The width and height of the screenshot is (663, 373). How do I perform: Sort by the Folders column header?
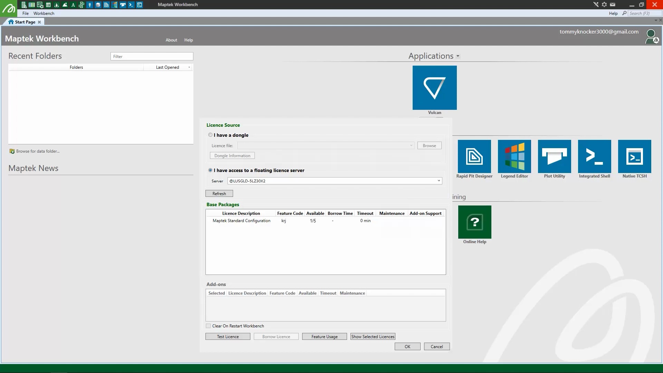pyautogui.click(x=76, y=67)
